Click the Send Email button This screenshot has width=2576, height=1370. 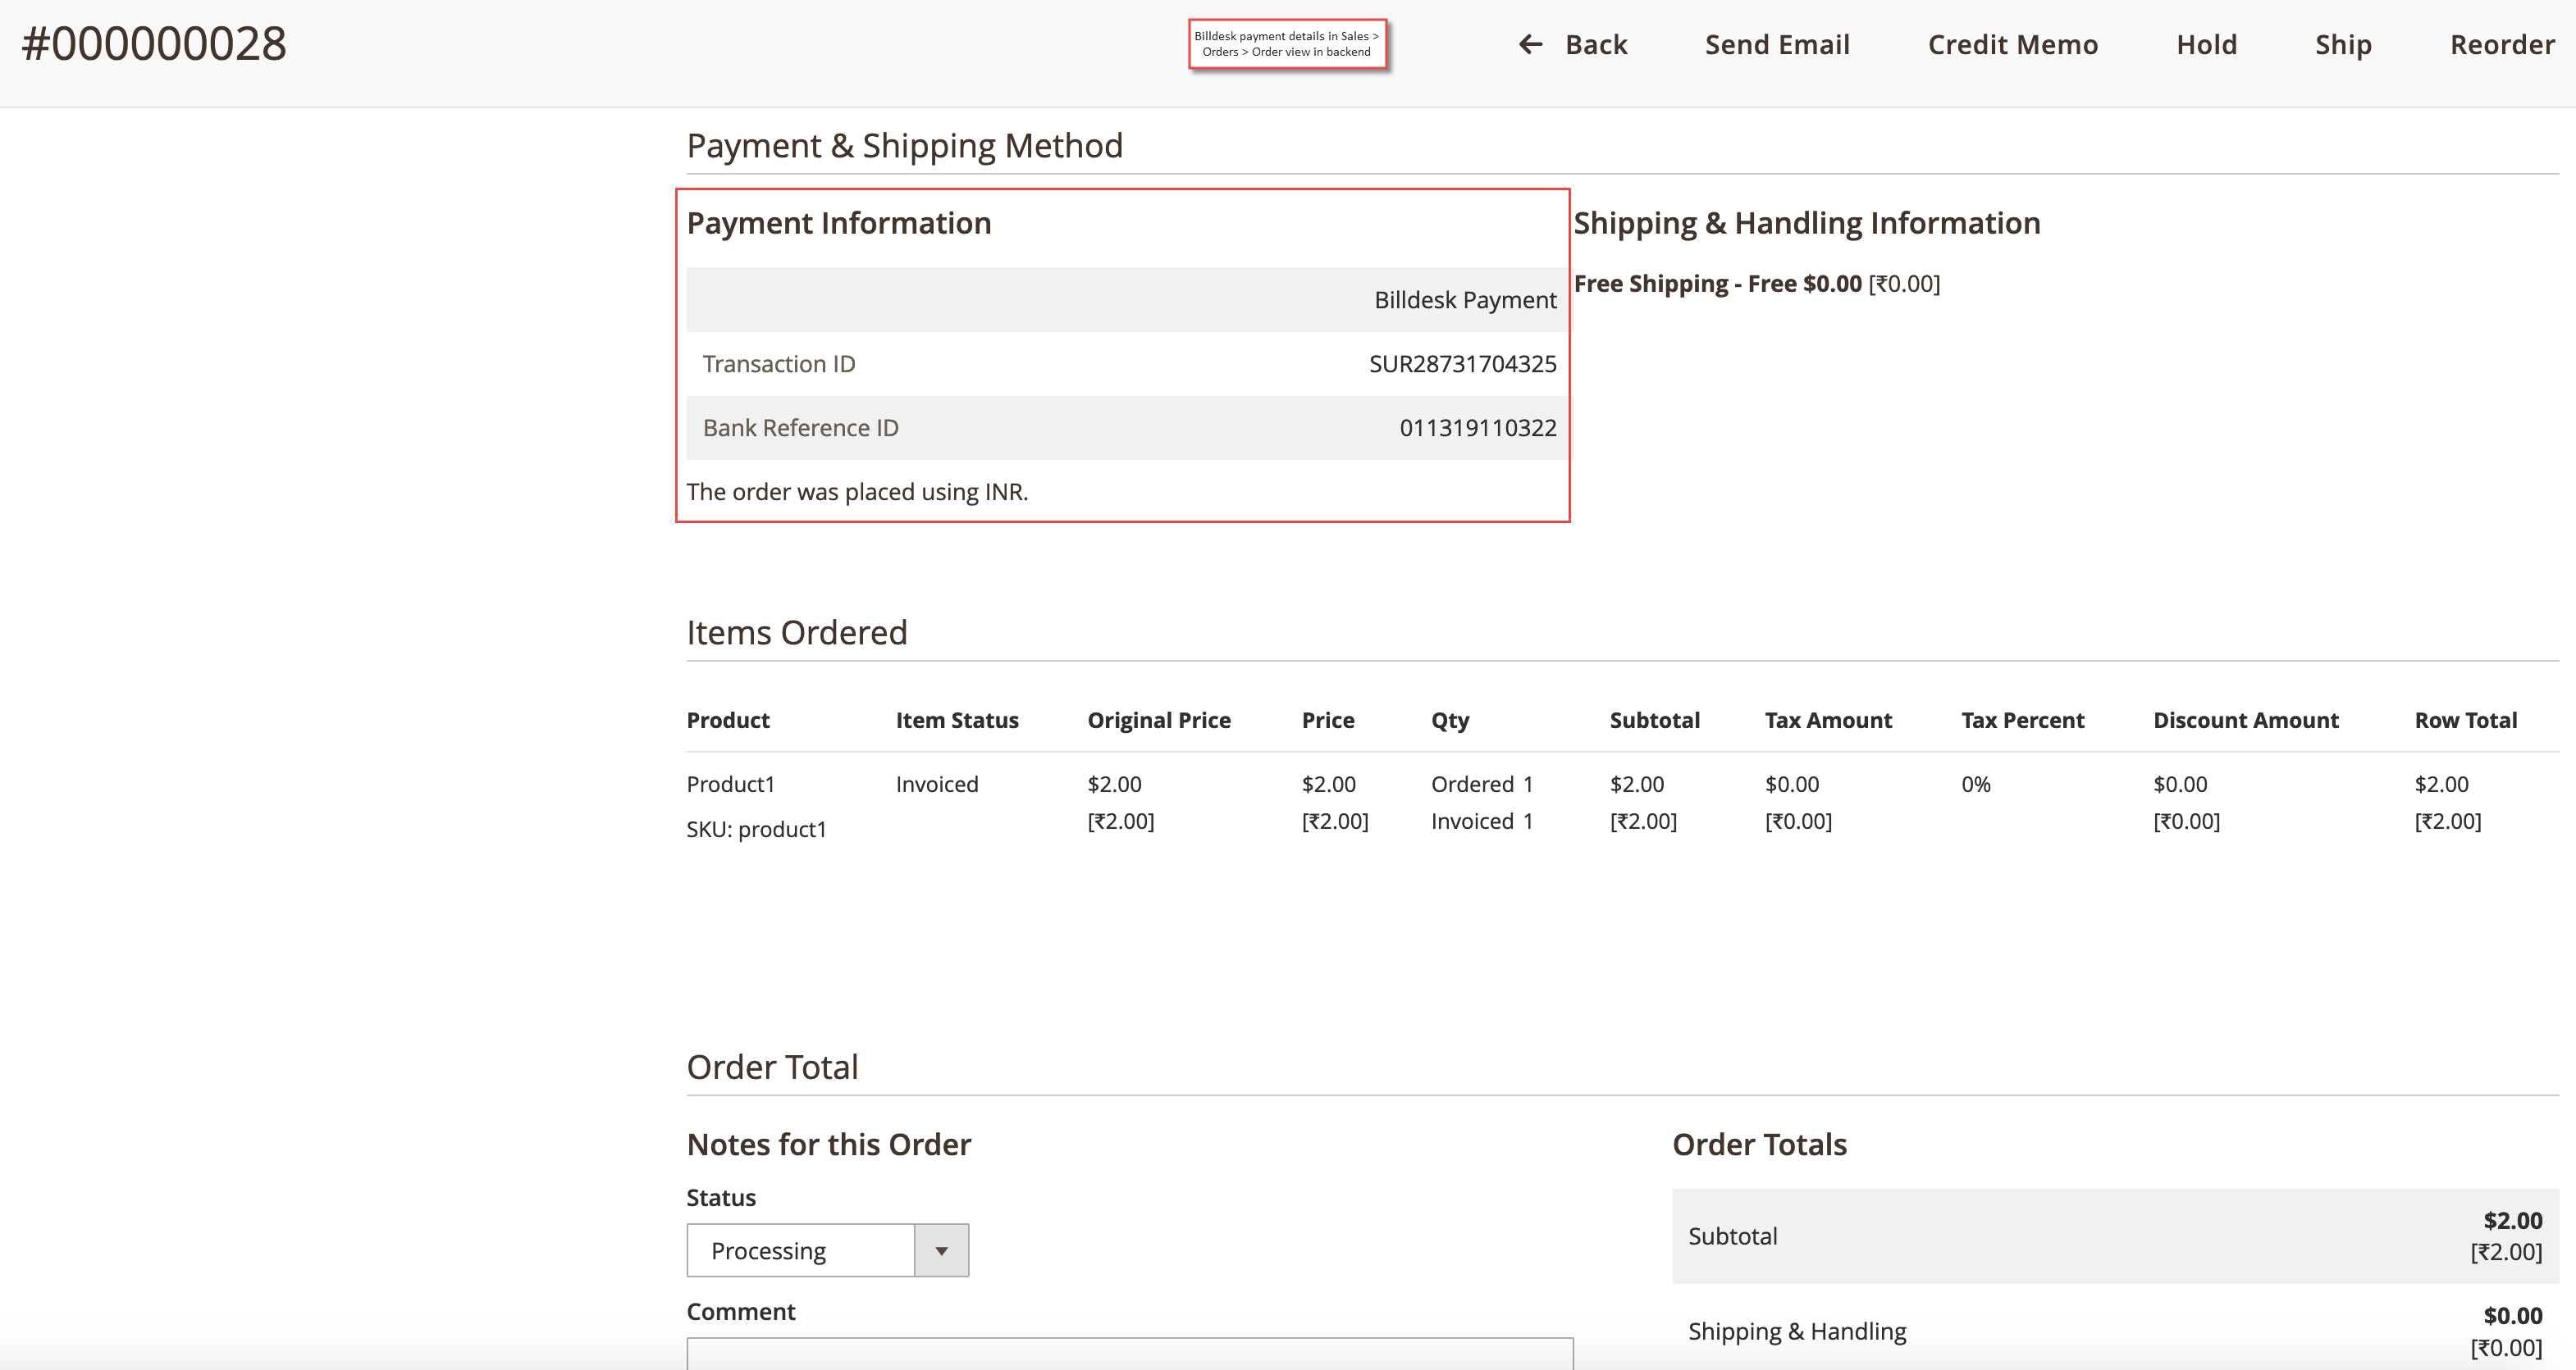tap(1777, 44)
